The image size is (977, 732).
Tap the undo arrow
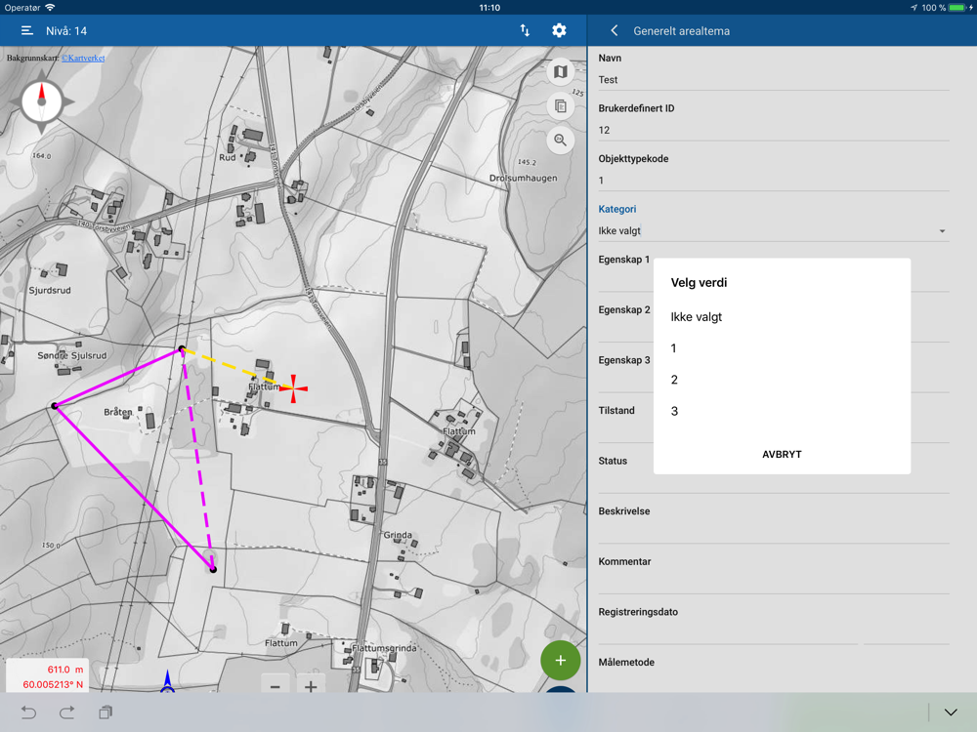28,712
